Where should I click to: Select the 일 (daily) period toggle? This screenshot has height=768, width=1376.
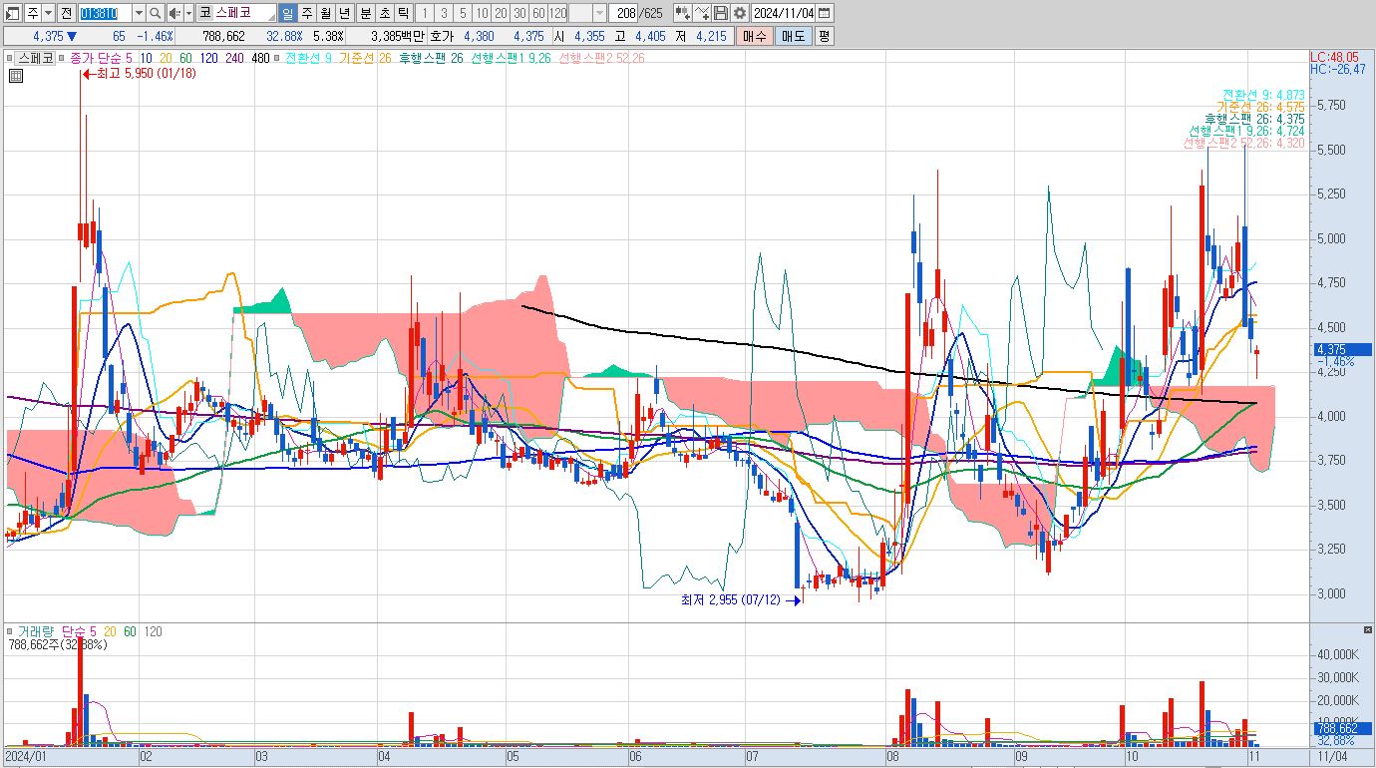coord(287,13)
